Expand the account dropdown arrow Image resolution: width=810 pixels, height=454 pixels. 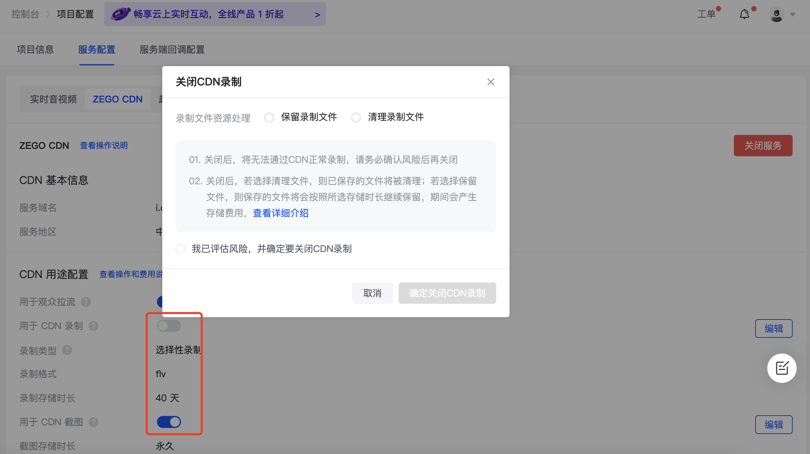(793, 15)
